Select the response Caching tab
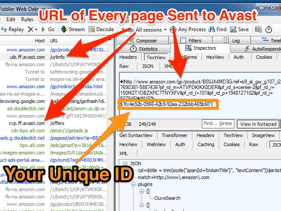This screenshot has width=281, height=211. pos(206,144)
